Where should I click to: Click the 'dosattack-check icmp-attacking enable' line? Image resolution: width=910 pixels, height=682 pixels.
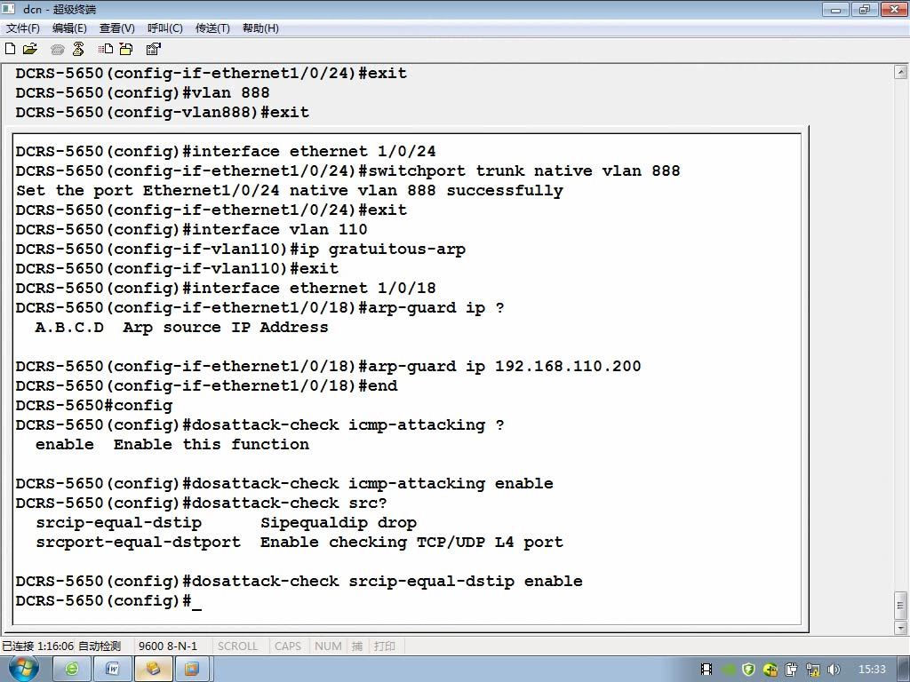[x=284, y=483]
